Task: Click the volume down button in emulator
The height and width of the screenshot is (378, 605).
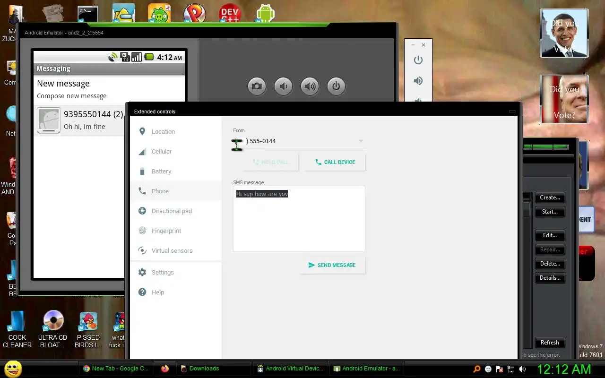Action: click(x=283, y=86)
